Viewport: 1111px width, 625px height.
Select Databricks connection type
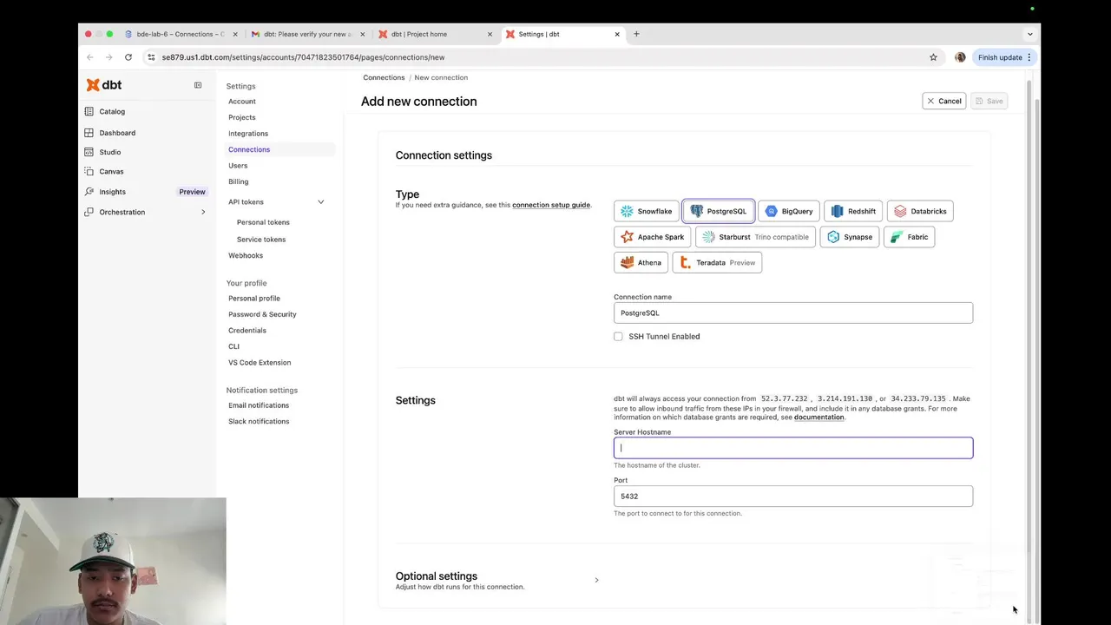920,211
